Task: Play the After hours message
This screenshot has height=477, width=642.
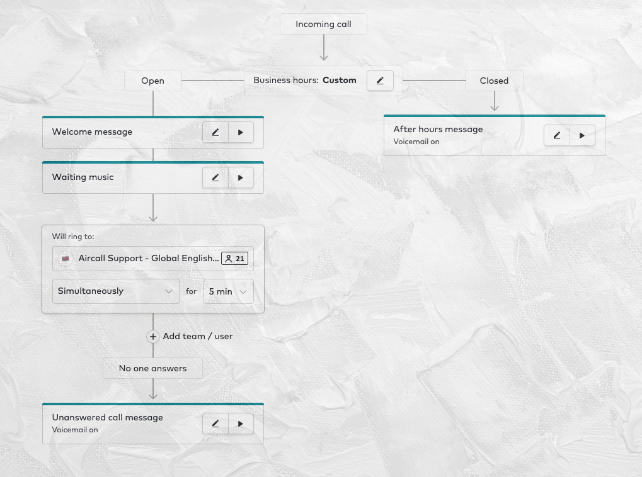Action: 582,136
